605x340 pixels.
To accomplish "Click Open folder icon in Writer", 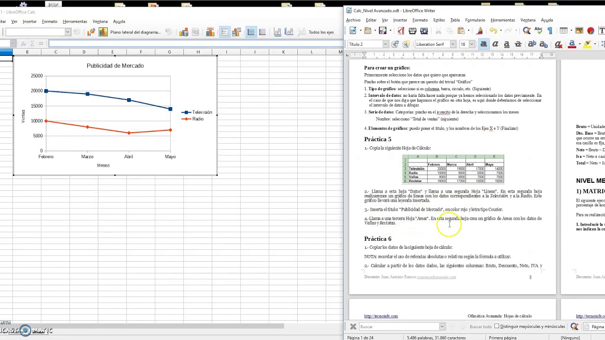I will pos(368,31).
